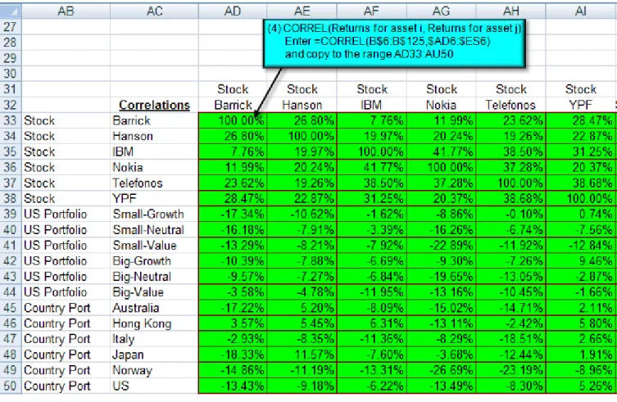Viewport: 617px width, 402px height.
Task: Select the cyan CORREL instruction text box
Action: [x=394, y=43]
